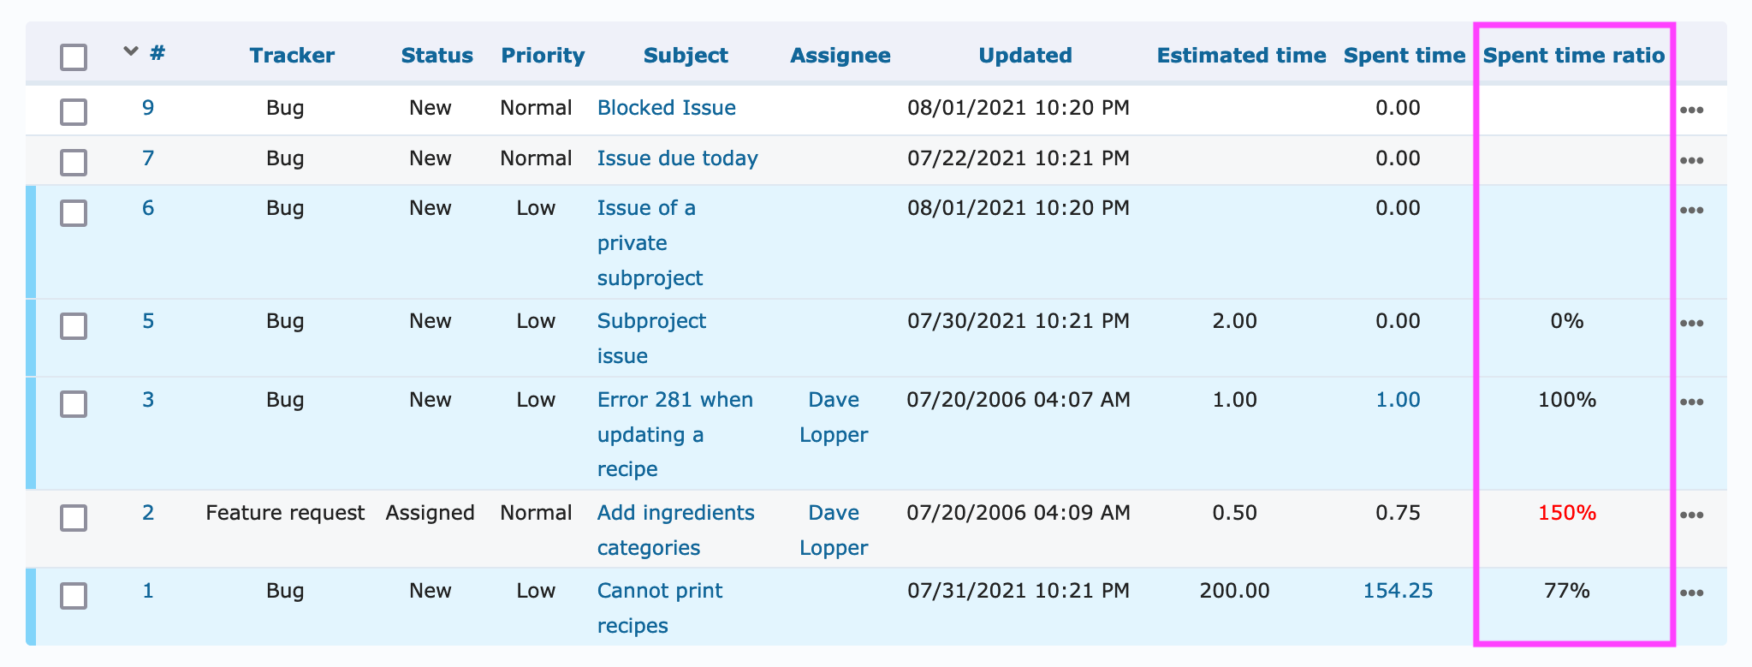Open actions menu for issue 6
This screenshot has width=1752, height=667.
[x=1691, y=211]
